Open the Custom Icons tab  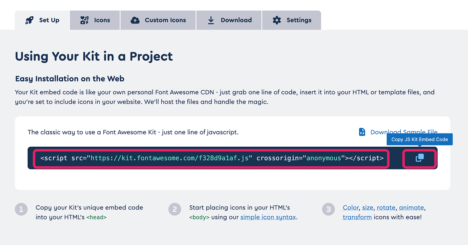click(x=158, y=20)
